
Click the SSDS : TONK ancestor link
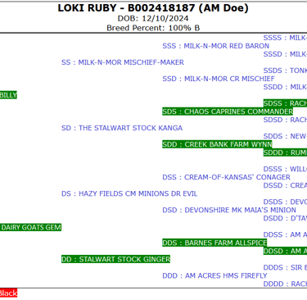click(x=285, y=70)
